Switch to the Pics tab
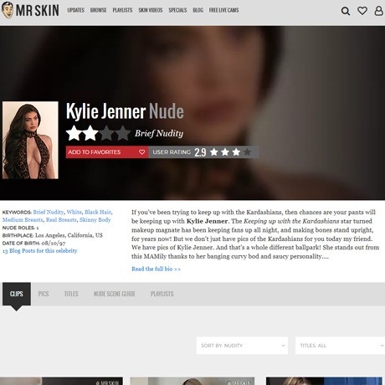 coord(44,294)
